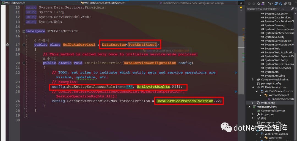Click the split editor button above scrollbar
Screen dimensions: 297x141
241,3
